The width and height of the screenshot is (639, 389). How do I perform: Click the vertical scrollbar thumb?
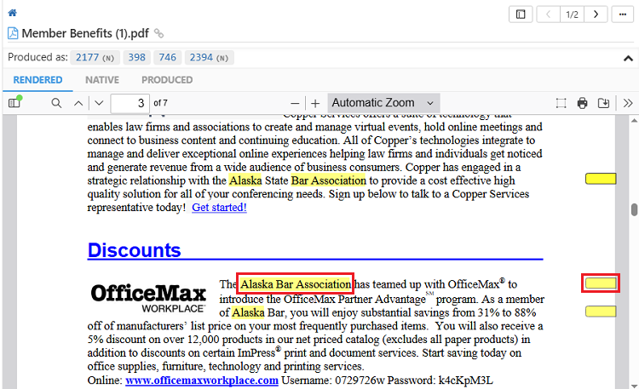click(634, 209)
